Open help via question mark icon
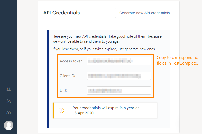Screen dimensions: 202x134 [x=8, y=113]
